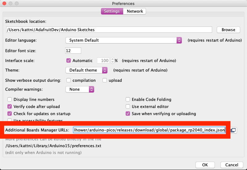Viewport: 247px width, 170px height.
Task: Enable Display line numbers
Action: [x=10, y=99]
